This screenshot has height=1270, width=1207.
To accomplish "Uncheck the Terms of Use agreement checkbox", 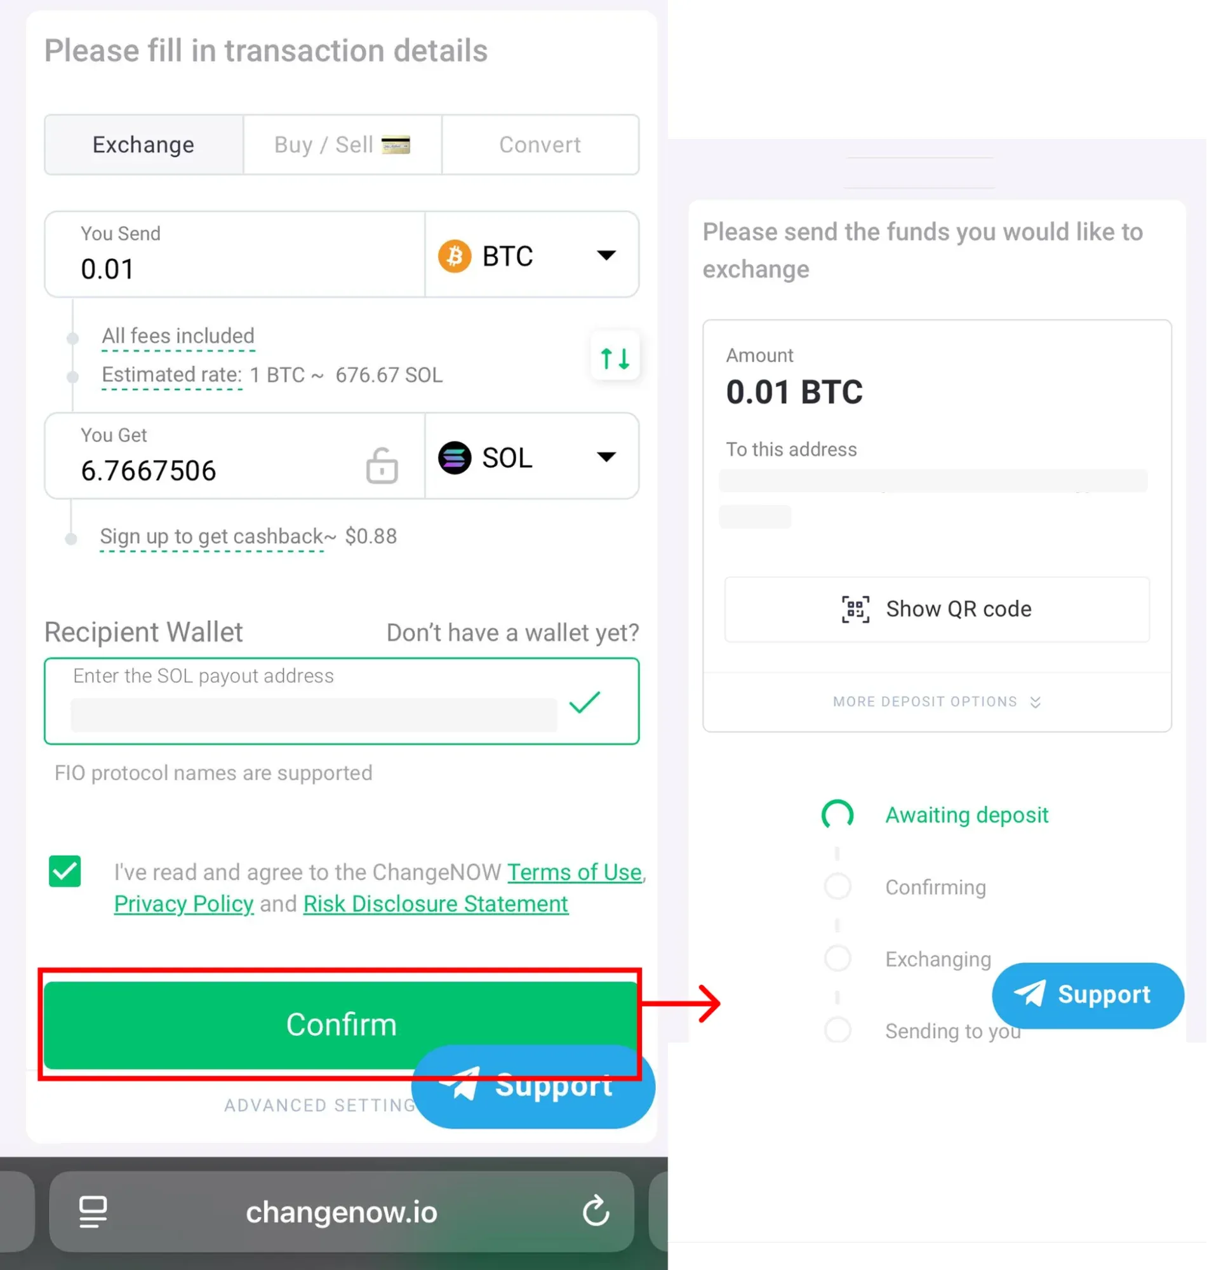I will (x=64, y=872).
